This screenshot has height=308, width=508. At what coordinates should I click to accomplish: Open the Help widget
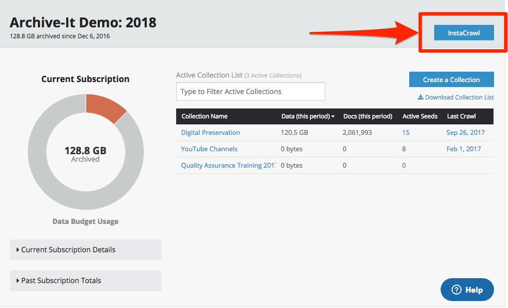pyautogui.click(x=467, y=290)
